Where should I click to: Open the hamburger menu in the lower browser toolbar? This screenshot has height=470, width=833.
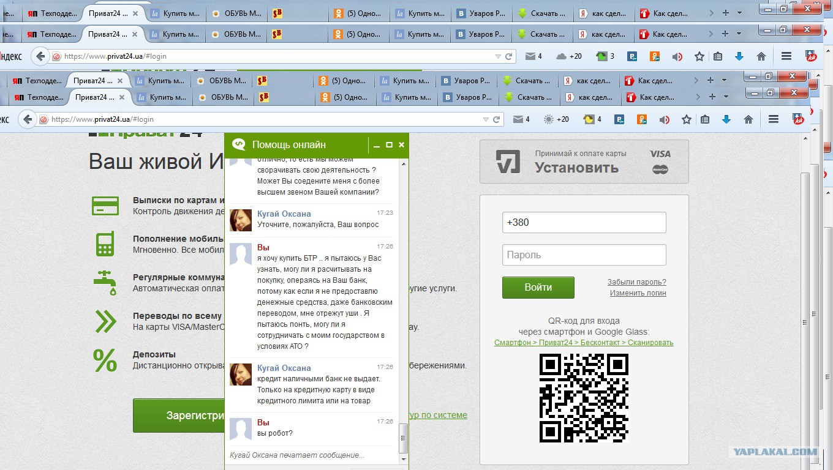(x=774, y=119)
